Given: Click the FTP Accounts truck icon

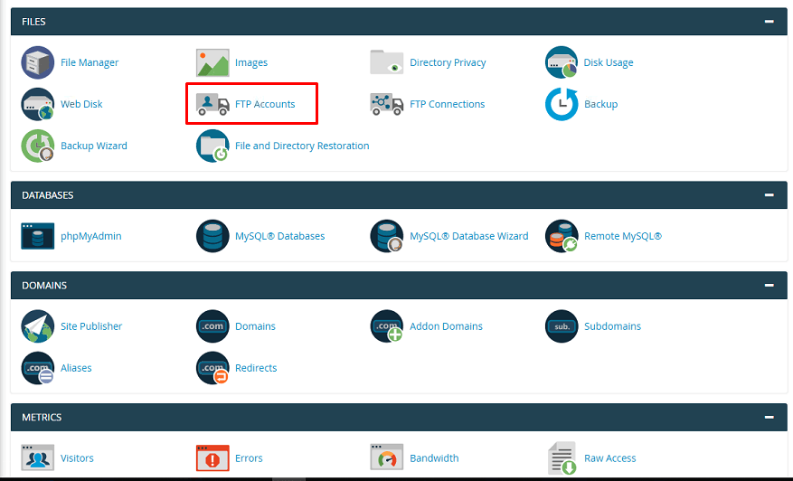Looking at the screenshot, I should (212, 104).
